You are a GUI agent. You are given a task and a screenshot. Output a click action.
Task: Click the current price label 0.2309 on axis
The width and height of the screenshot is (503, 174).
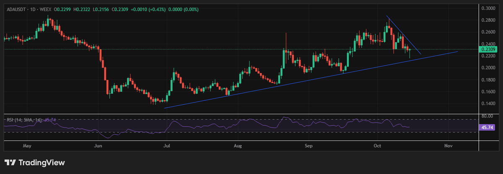pyautogui.click(x=488, y=49)
